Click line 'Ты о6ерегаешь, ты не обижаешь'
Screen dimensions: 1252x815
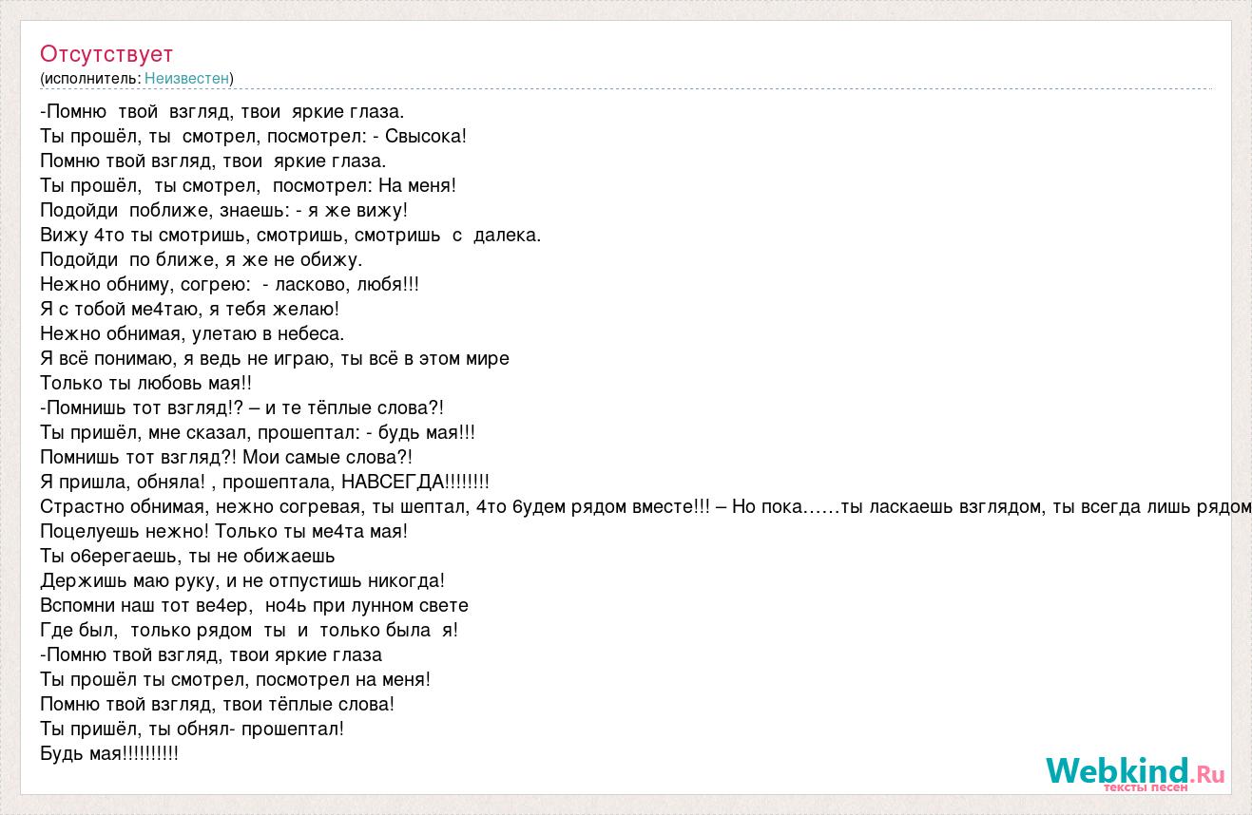pyautogui.click(x=188, y=556)
